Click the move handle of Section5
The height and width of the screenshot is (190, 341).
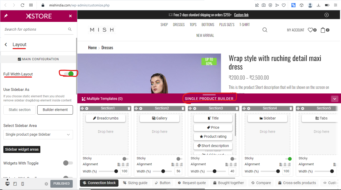(x=298, y=108)
